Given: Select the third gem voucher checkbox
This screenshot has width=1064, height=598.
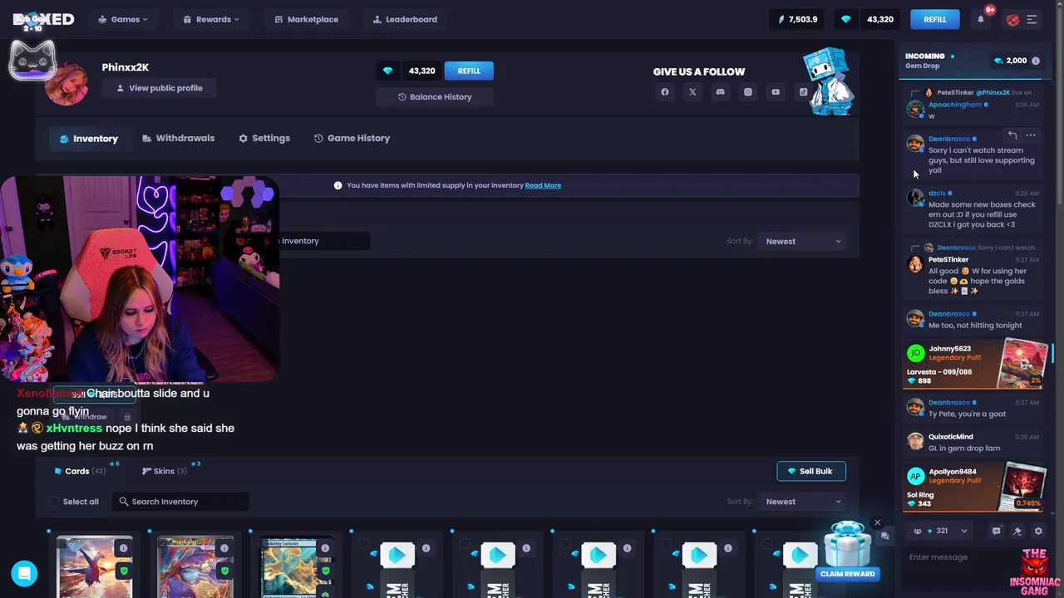Looking at the screenshot, I should coord(565,545).
